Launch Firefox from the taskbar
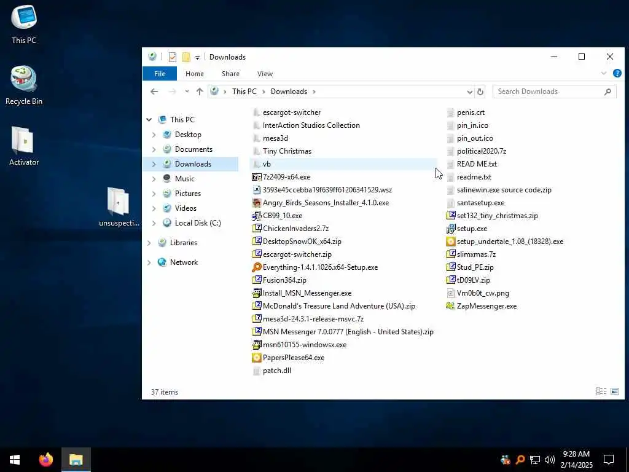 point(45,460)
